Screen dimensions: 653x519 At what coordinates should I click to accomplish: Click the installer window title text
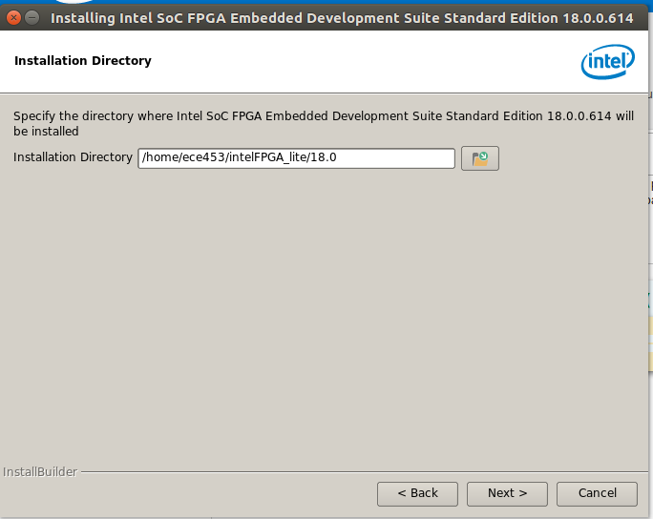[x=286, y=17]
